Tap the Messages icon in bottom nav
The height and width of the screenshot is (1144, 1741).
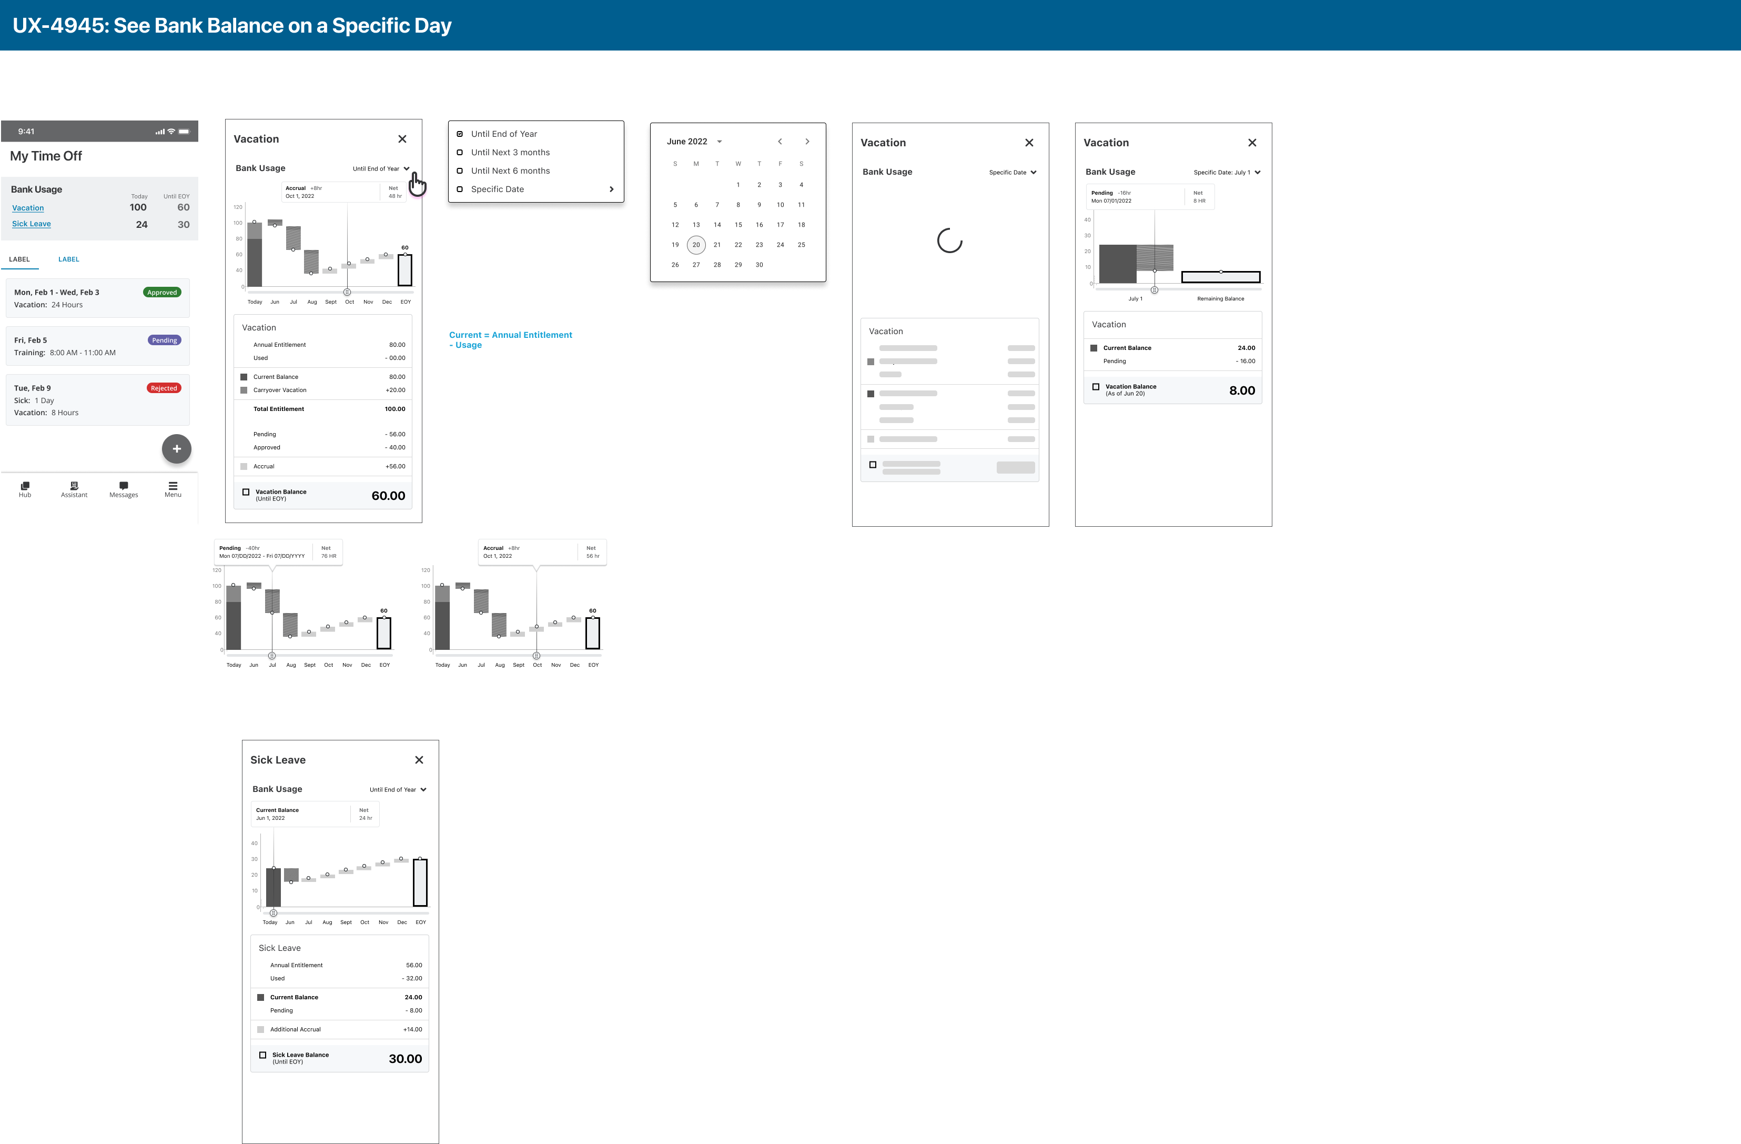point(124,489)
